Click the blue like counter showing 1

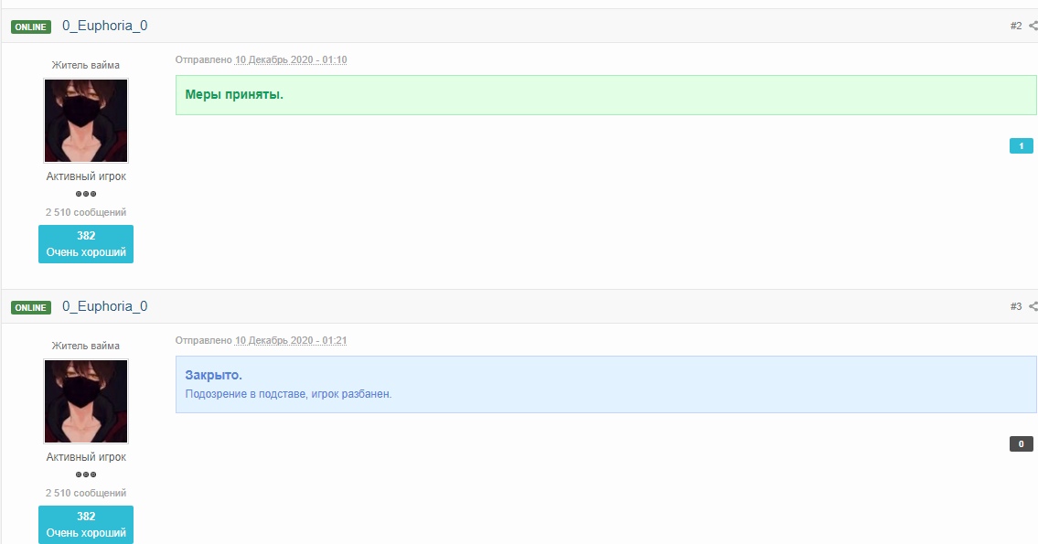click(1021, 146)
